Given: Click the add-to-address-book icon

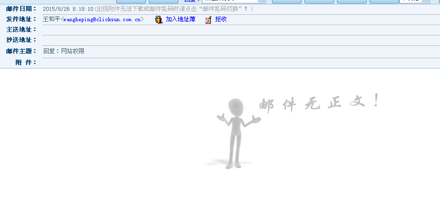Looking at the screenshot, I should [x=159, y=20].
